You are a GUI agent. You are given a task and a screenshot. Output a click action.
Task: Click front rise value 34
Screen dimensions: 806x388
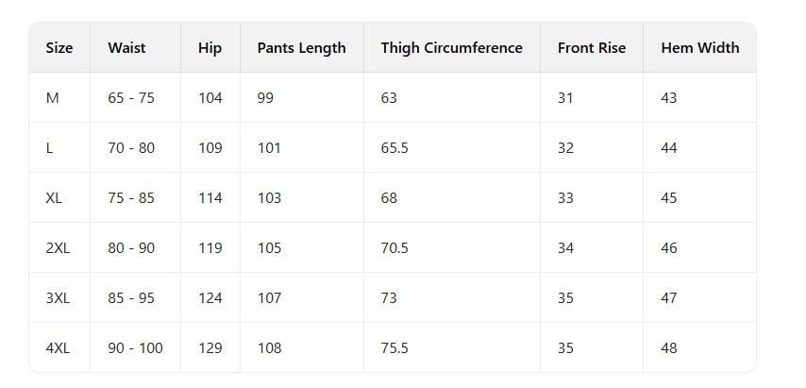(565, 248)
